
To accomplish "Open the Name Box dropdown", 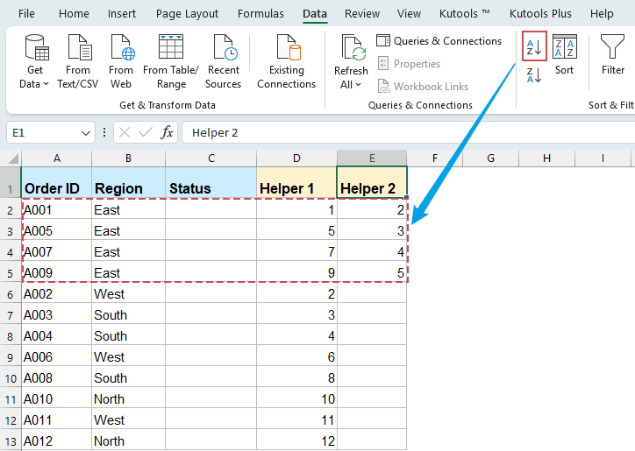I will [85, 133].
